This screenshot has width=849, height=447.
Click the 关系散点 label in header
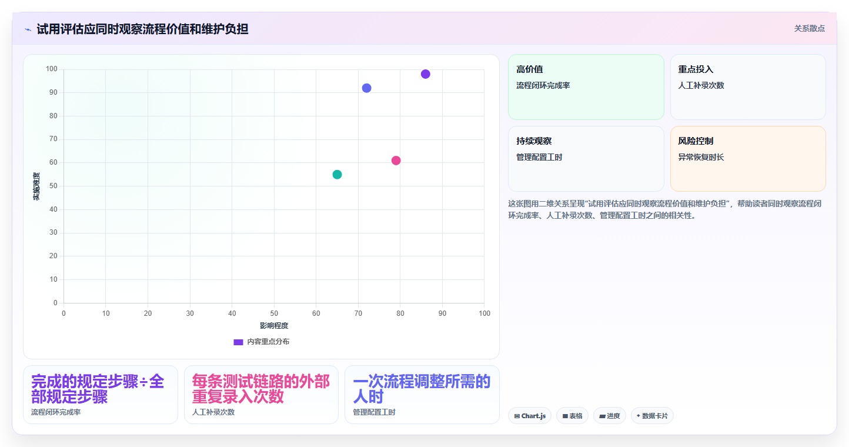pyautogui.click(x=810, y=28)
